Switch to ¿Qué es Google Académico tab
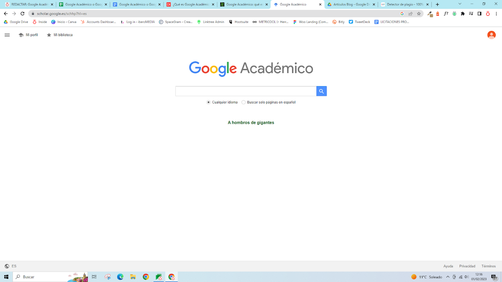 pos(190,4)
